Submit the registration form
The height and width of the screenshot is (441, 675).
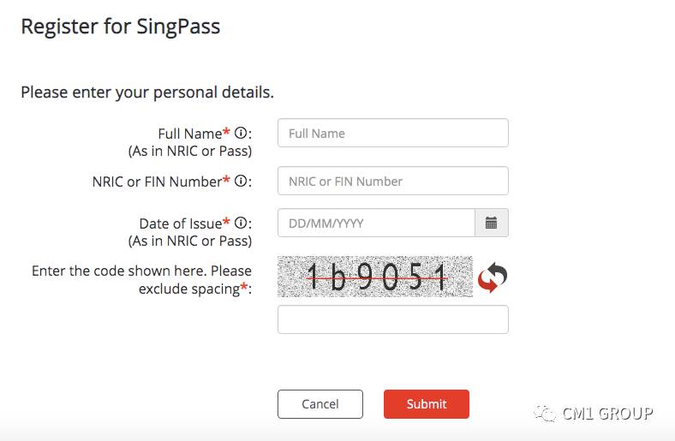pos(427,404)
